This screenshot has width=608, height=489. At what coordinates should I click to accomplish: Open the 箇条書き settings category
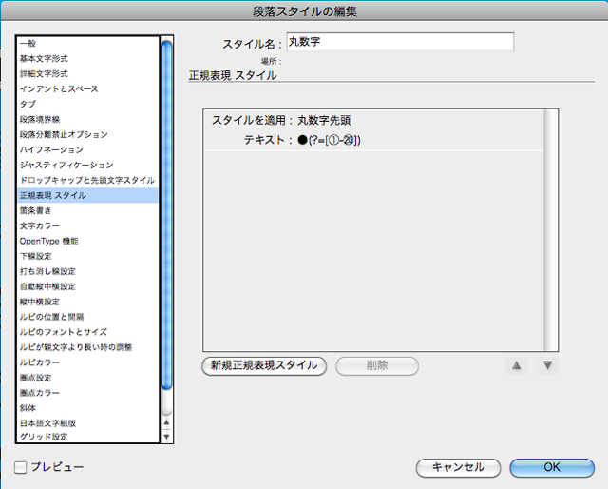tap(38, 210)
